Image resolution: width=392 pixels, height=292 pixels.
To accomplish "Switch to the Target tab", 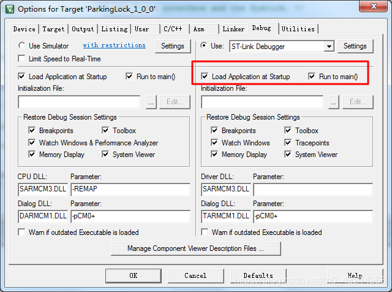I will tap(53, 29).
